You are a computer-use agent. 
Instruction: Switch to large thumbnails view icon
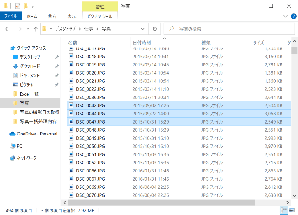291,210
